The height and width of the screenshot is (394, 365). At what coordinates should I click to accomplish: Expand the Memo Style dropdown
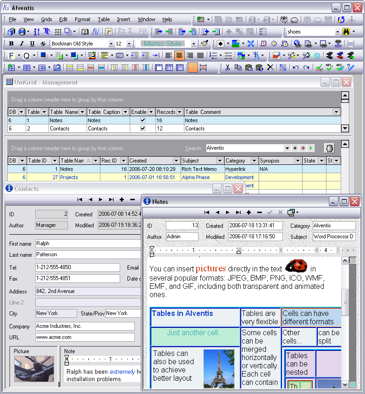(194, 44)
